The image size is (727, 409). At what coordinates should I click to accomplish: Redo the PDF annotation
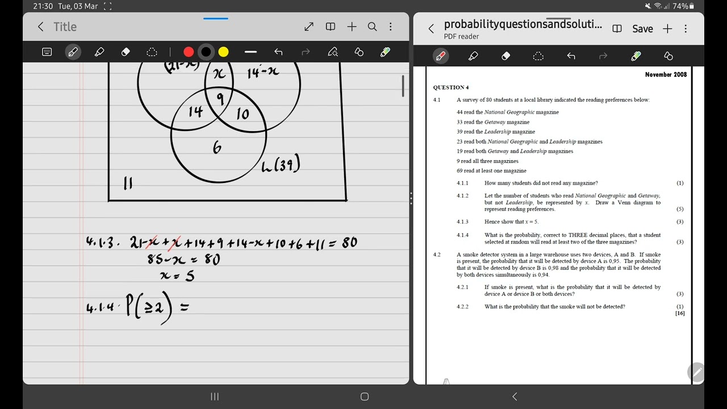tap(603, 56)
